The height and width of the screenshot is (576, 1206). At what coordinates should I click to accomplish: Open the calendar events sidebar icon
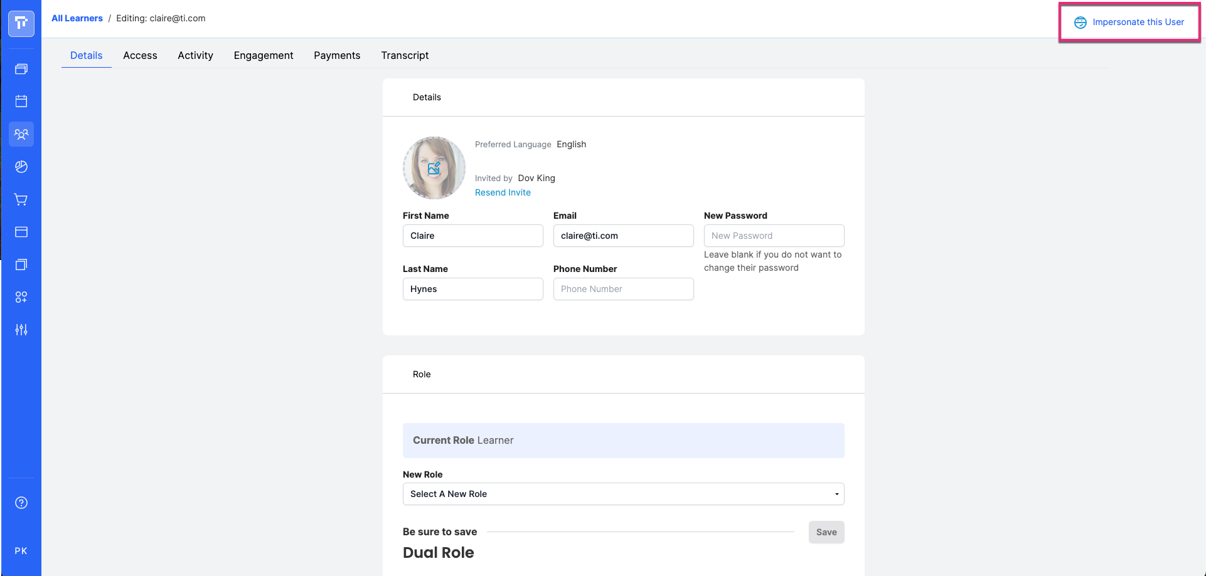click(21, 102)
